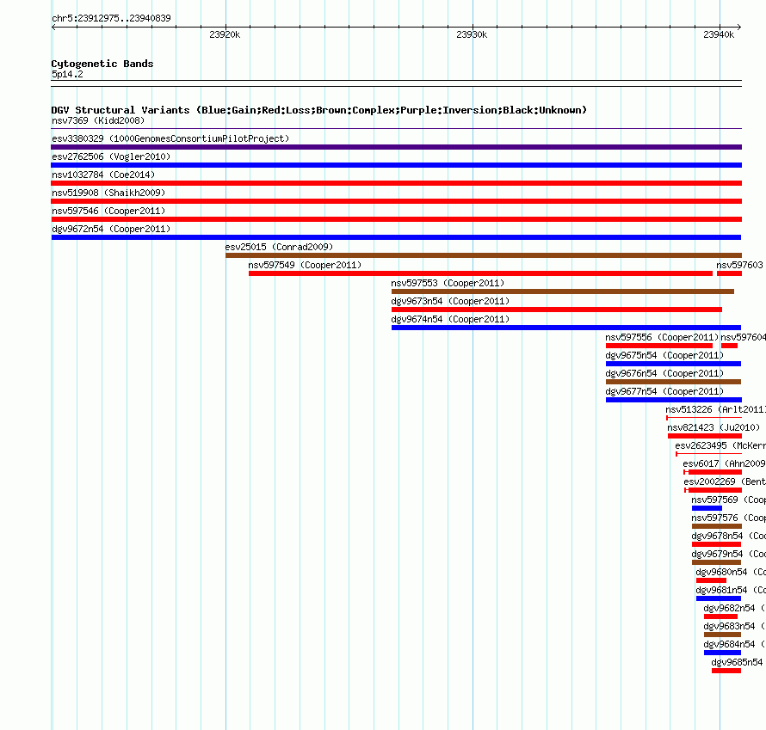The image size is (766, 730).
Task: Select the red nsv597556 loss bar
Action: tap(659, 346)
